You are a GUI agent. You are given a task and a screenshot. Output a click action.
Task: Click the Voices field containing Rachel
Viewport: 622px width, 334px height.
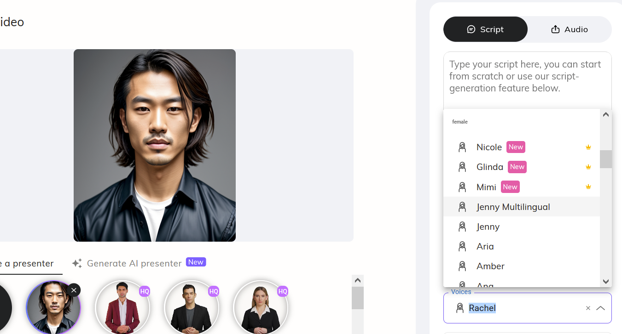[x=527, y=308]
